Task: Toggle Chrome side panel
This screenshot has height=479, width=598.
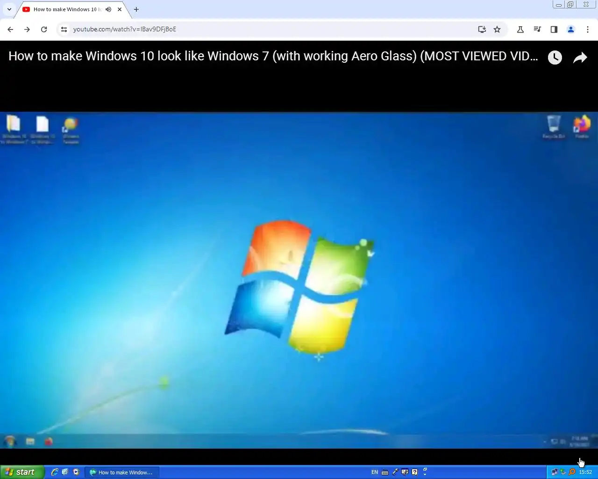Action: [x=554, y=29]
